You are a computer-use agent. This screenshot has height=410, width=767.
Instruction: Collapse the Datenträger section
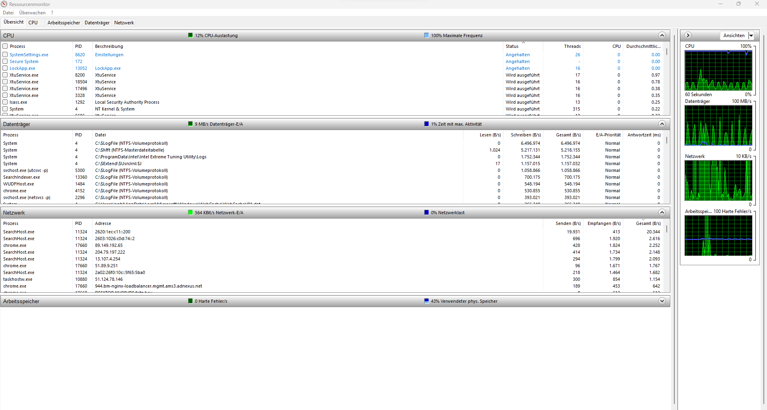pyautogui.click(x=662, y=124)
